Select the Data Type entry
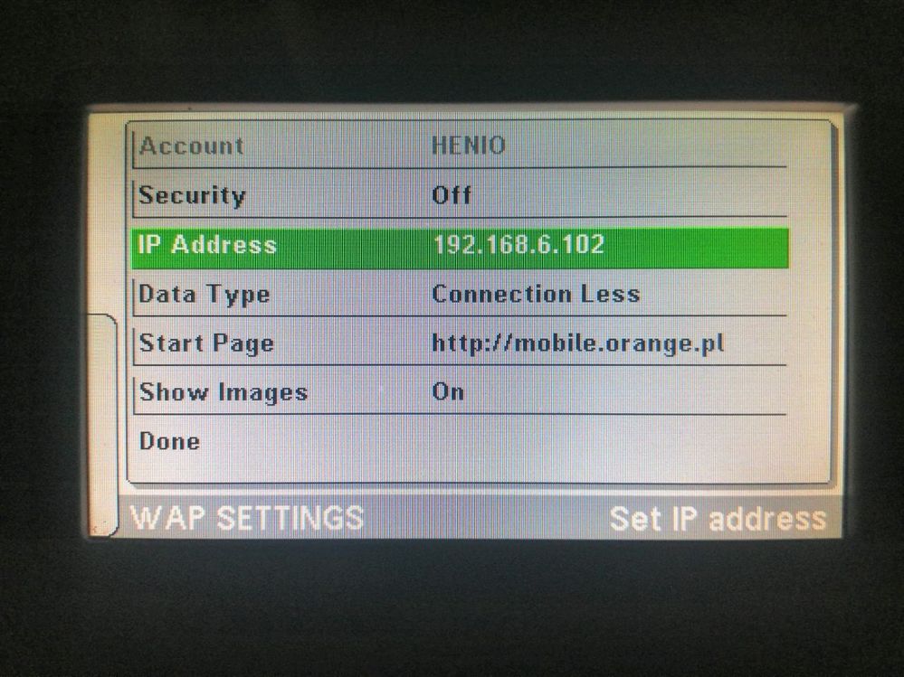Viewport: 904px width, 677px height. click(205, 295)
